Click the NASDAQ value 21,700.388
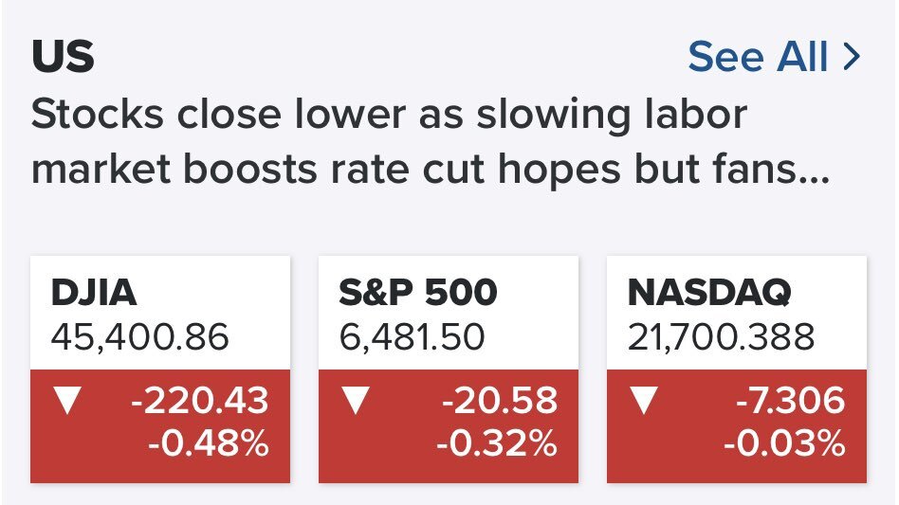This screenshot has width=899, height=505. pos(721,337)
